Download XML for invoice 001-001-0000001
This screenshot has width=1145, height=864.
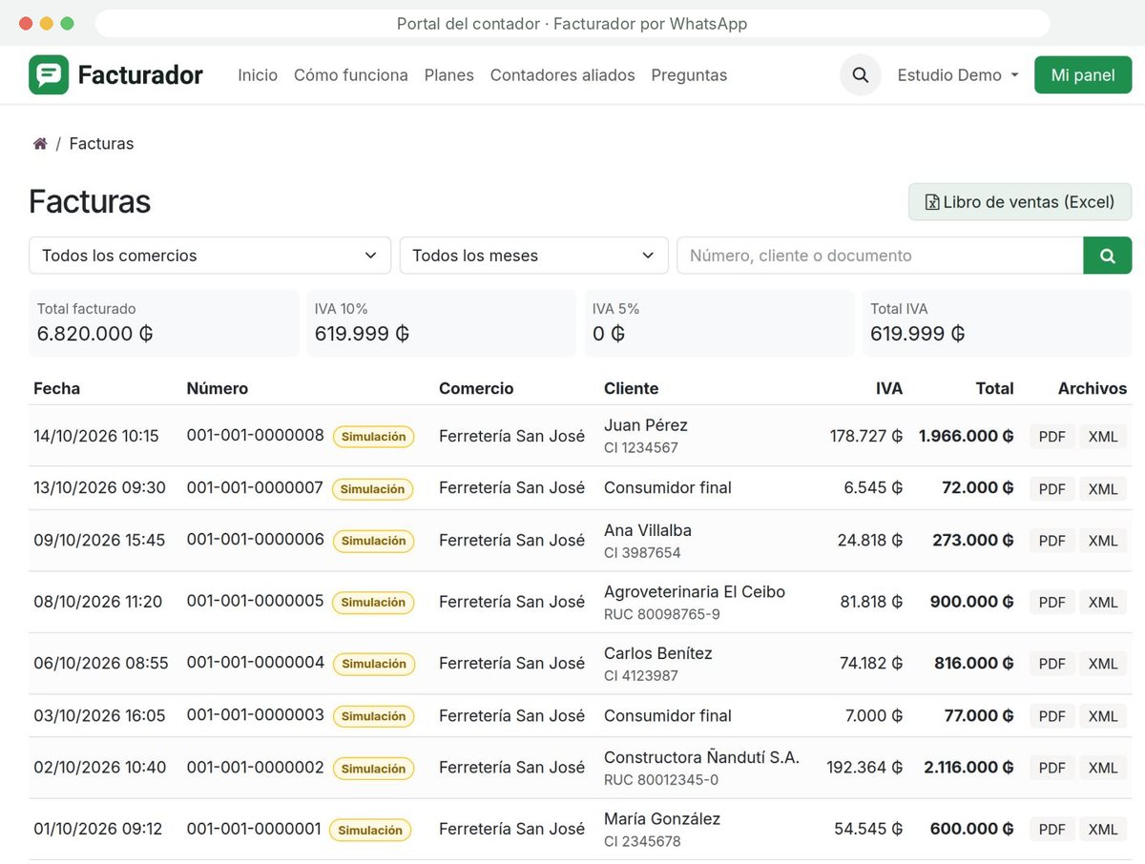1103,830
